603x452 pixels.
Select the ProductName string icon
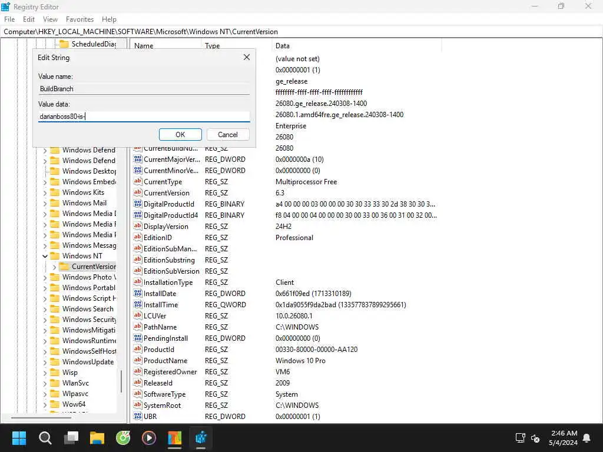[x=138, y=360]
